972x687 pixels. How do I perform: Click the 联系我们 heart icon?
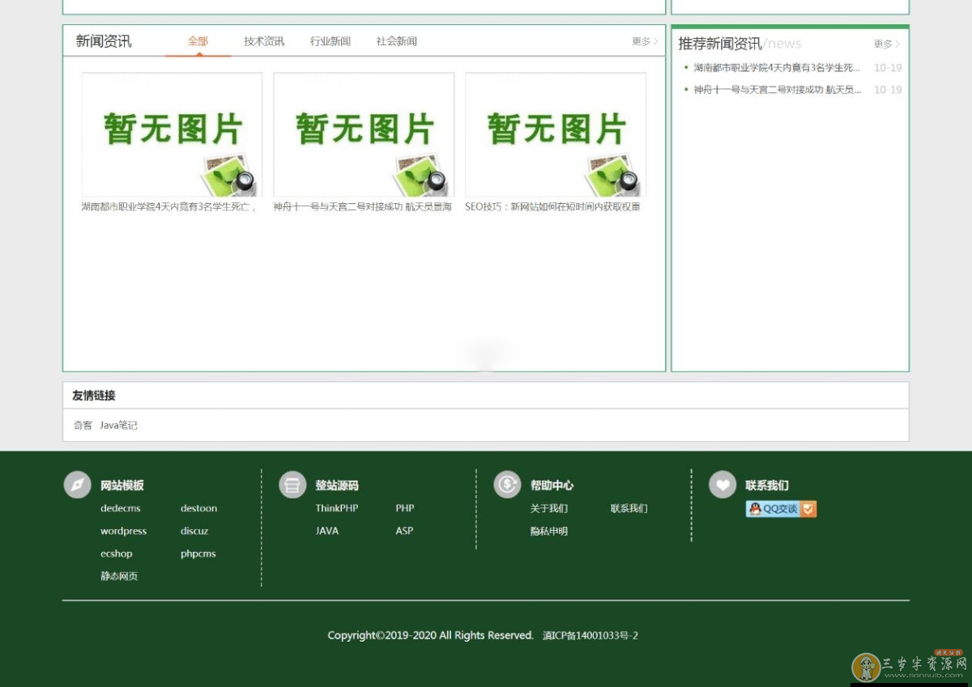coord(722,484)
